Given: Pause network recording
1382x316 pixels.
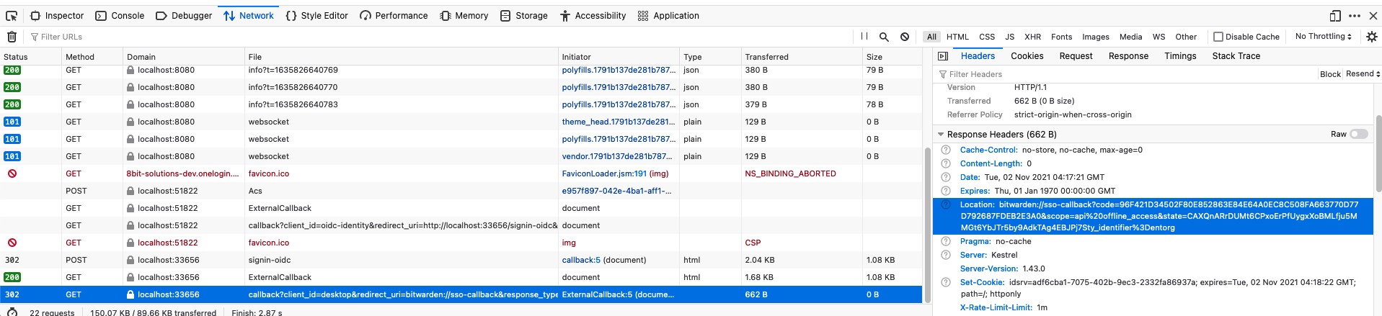Looking at the screenshot, I should coord(864,36).
